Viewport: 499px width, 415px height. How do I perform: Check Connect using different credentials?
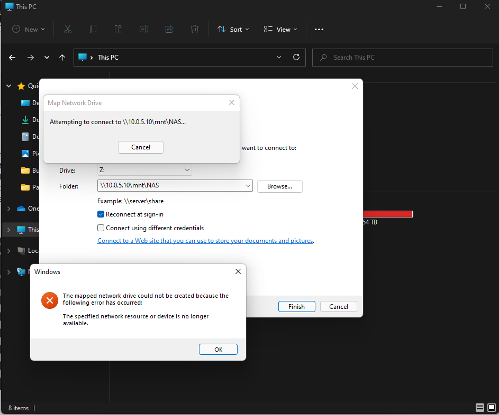(x=101, y=228)
